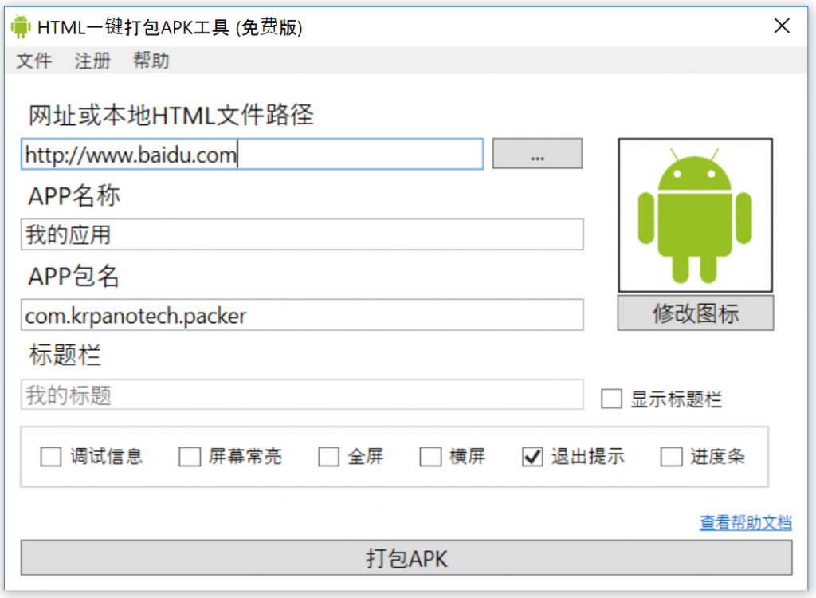This screenshot has height=598, width=816.
Task: Click 修改图标 to change the icon
Action: pos(695,313)
